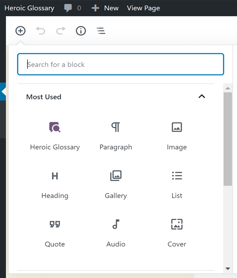Open the Block navigation icon
Viewport: 237px width, 278px height.
click(x=101, y=31)
